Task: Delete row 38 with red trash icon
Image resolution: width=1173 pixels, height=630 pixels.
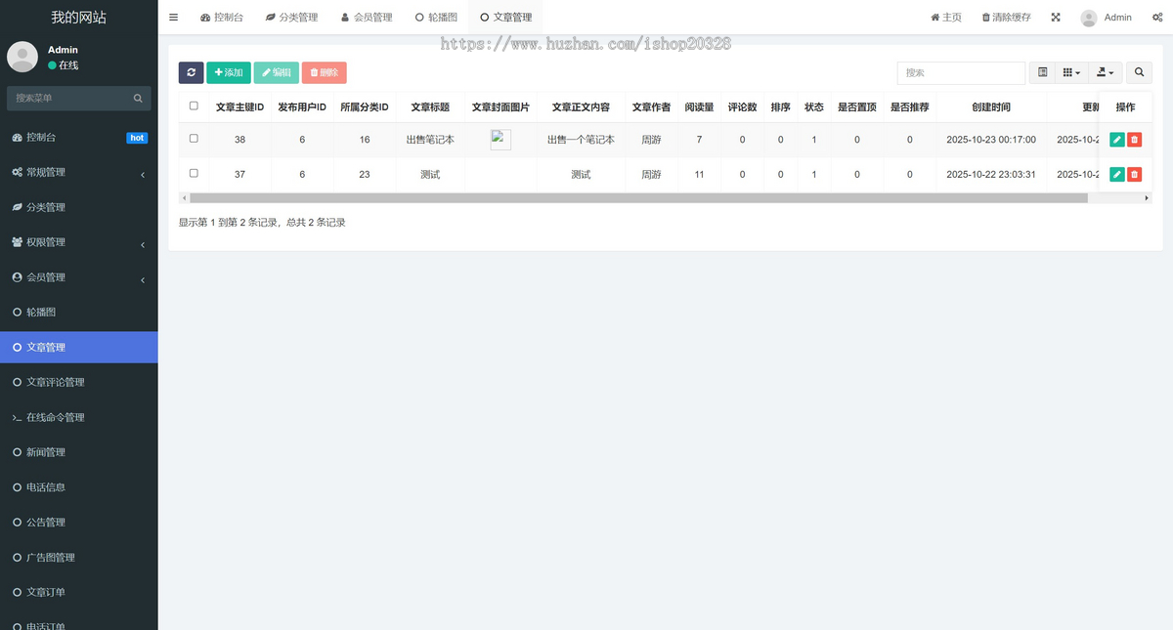Action: [x=1134, y=140]
